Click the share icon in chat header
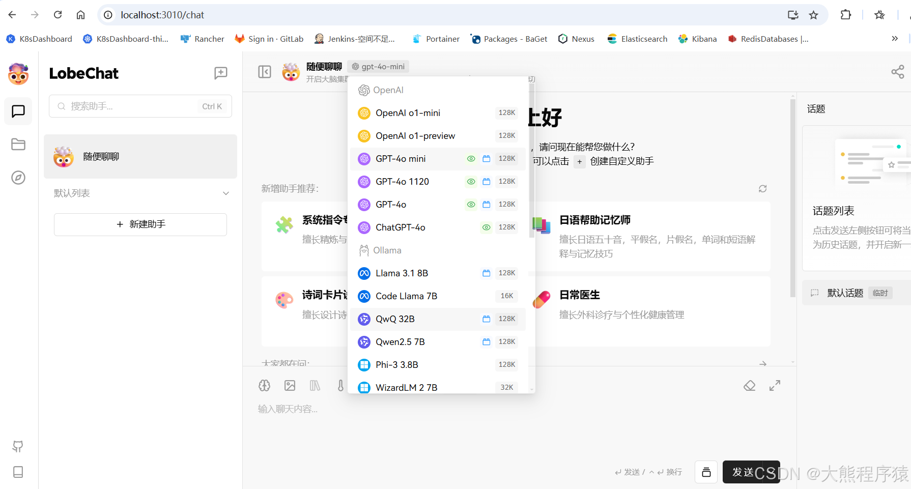Viewport: 911px width, 489px height. pyautogui.click(x=898, y=72)
